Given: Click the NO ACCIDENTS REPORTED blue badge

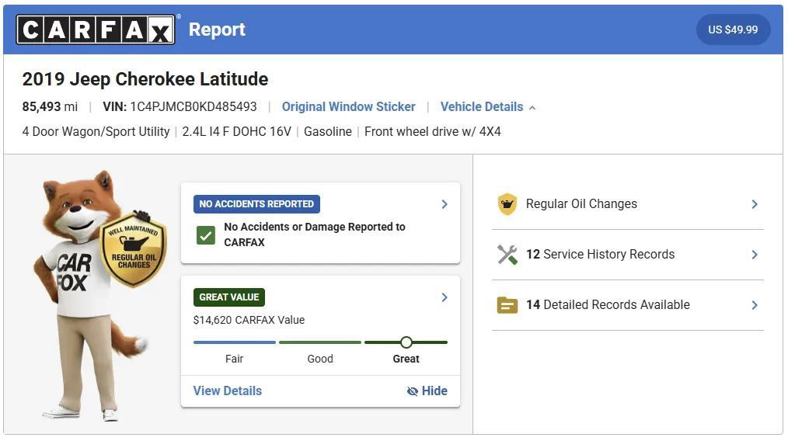Looking at the screenshot, I should pos(256,204).
